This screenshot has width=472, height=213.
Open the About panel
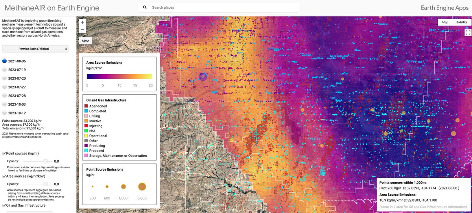pyautogui.click(x=85, y=40)
